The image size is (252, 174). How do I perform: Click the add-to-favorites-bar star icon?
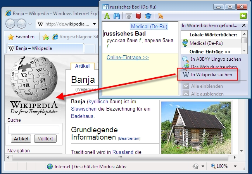click(x=46, y=37)
